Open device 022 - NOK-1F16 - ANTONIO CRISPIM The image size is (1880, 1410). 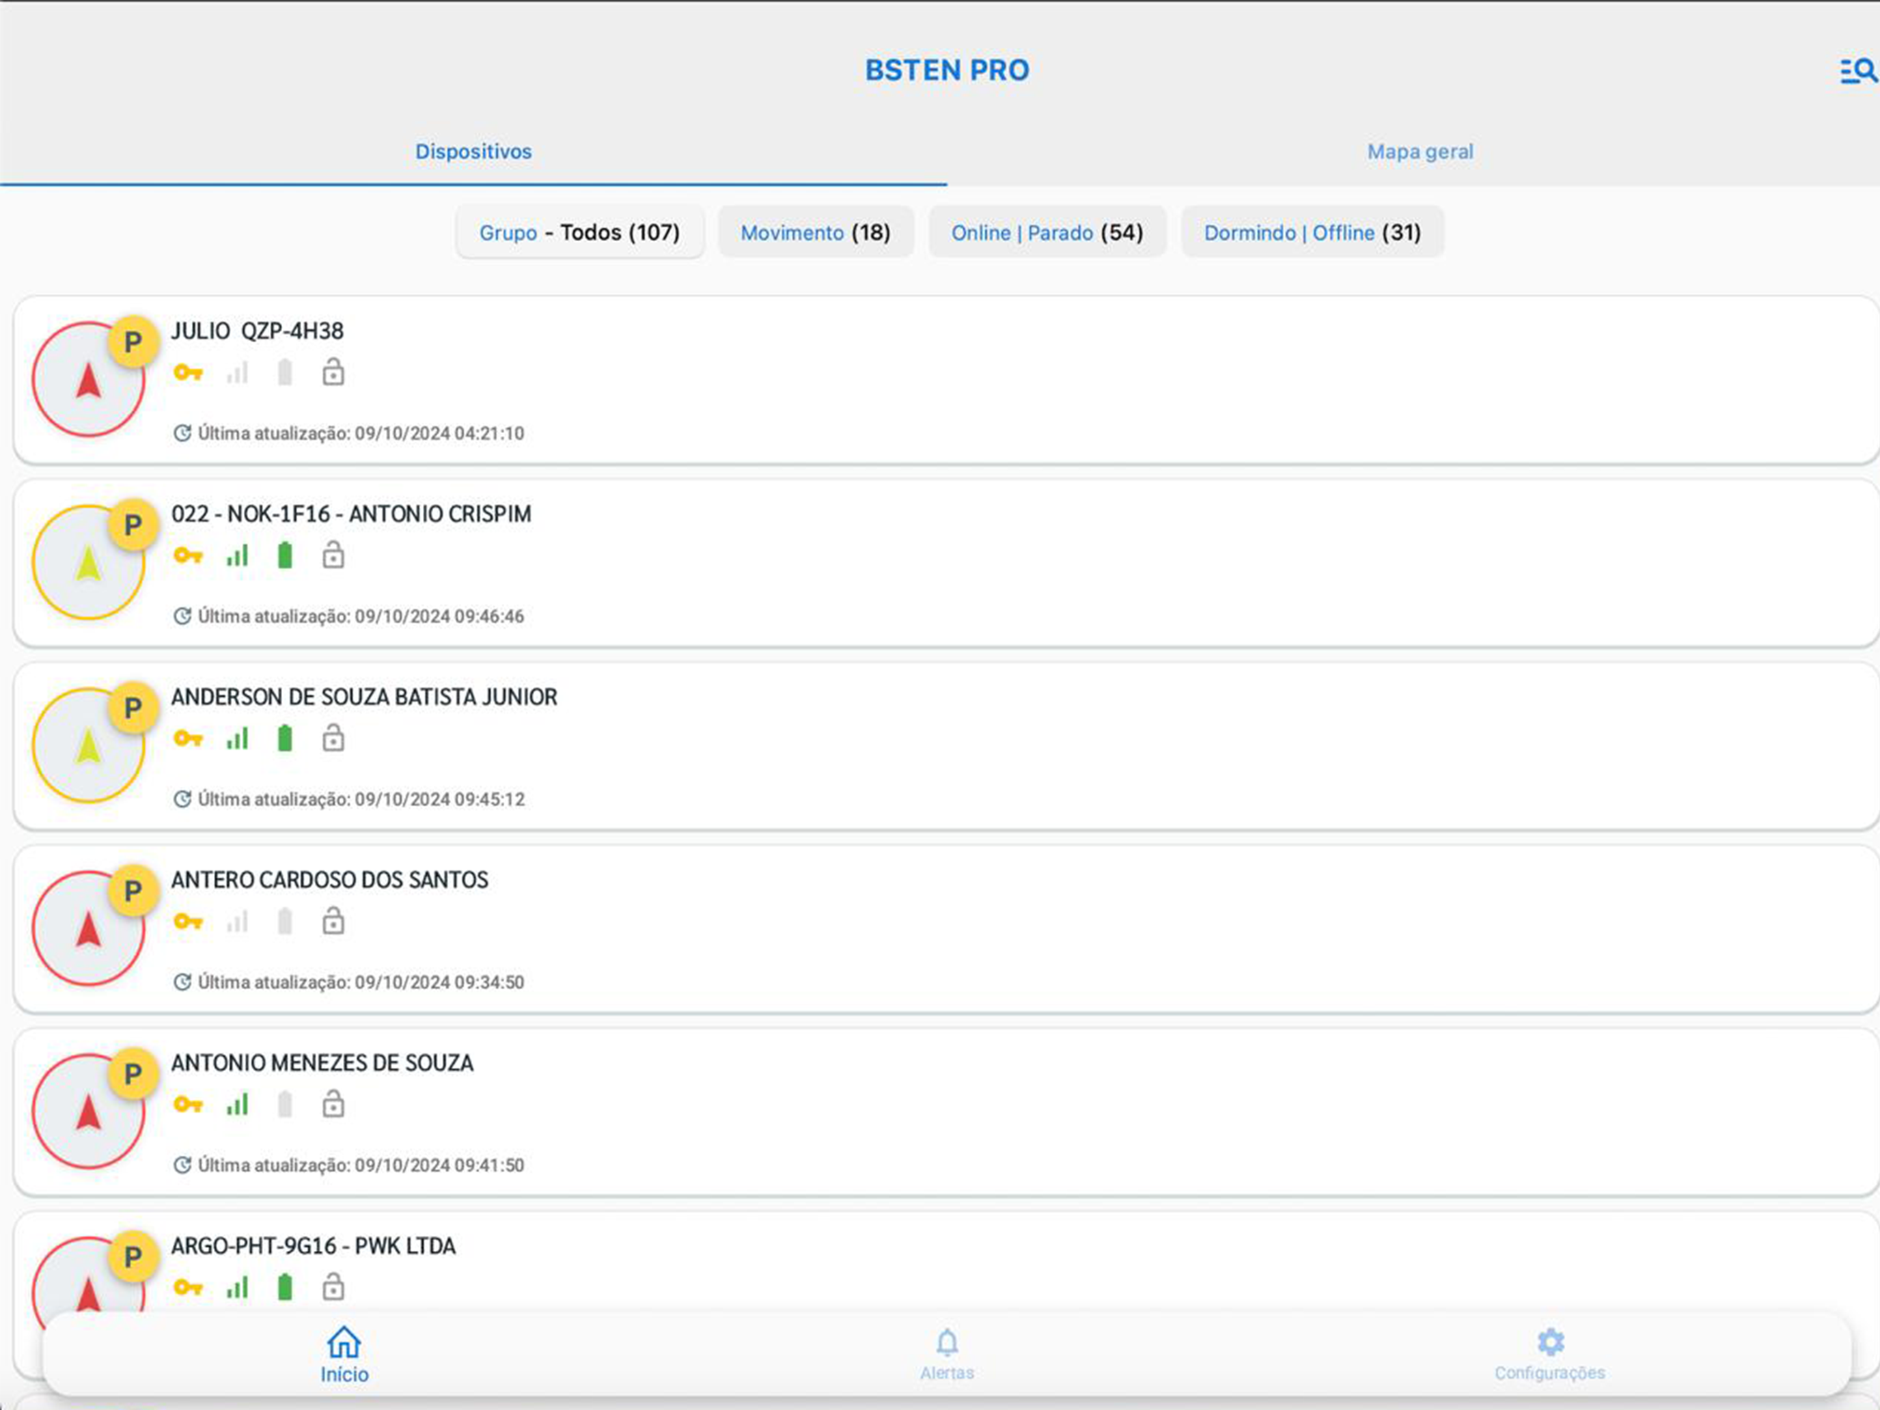click(946, 563)
